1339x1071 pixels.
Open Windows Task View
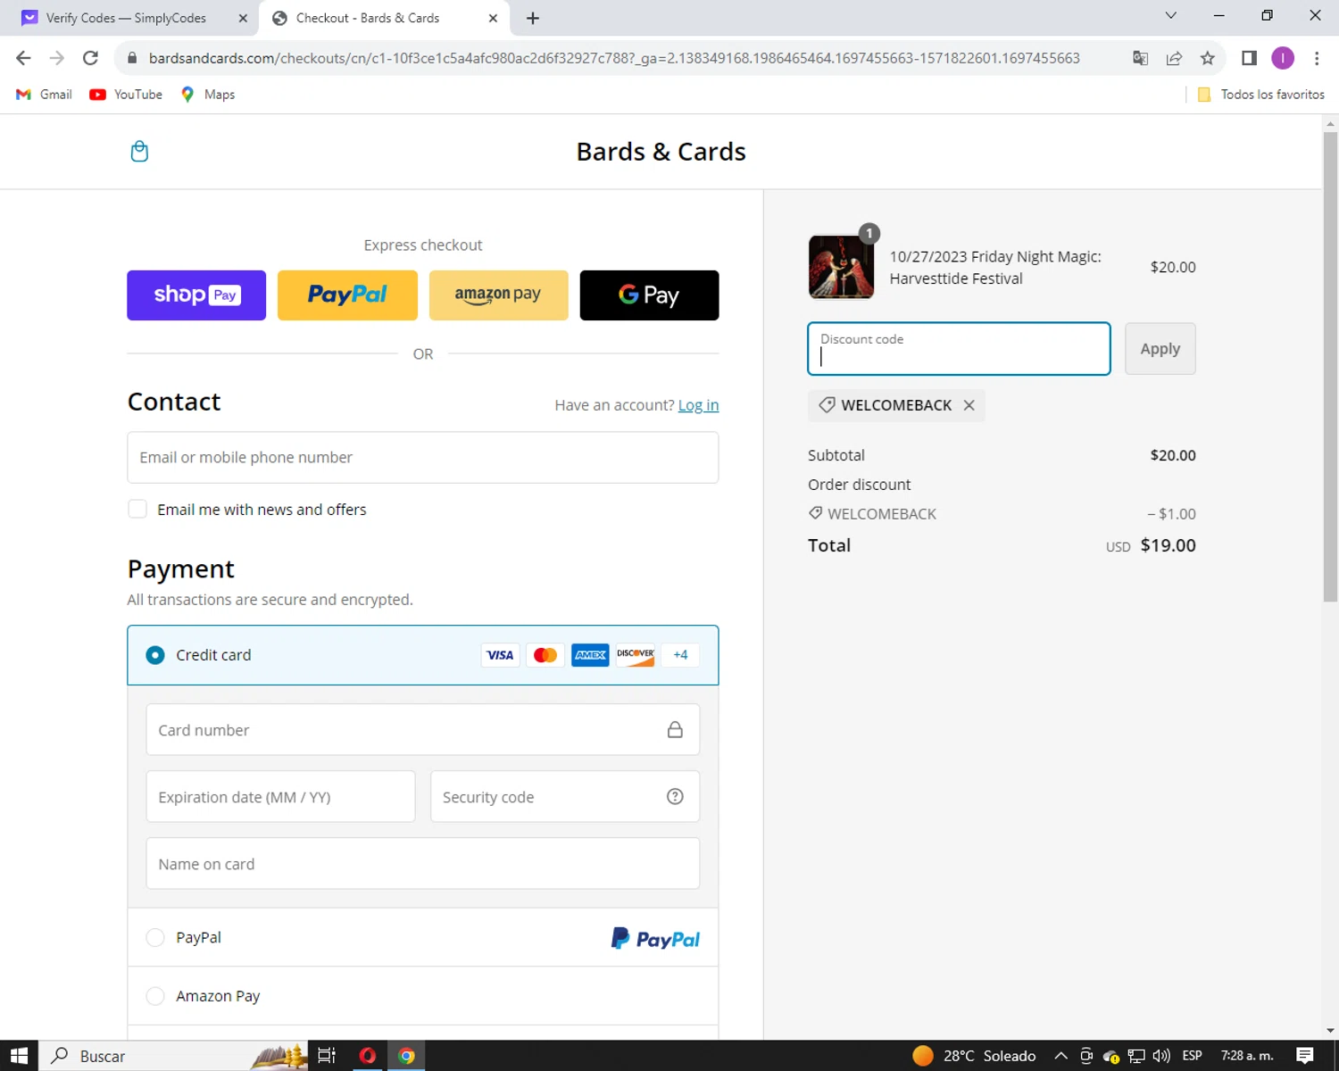click(x=327, y=1056)
